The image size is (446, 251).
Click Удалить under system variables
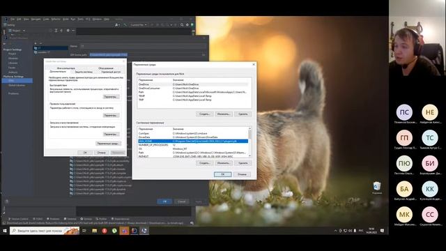pos(243,163)
